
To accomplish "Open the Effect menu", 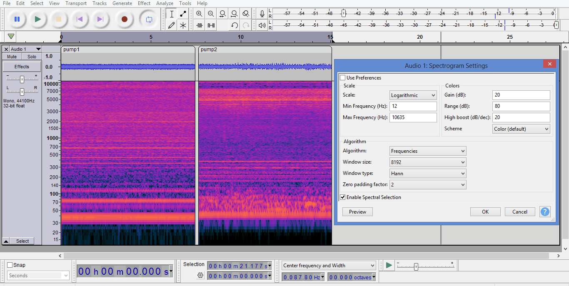I will point(144,3).
